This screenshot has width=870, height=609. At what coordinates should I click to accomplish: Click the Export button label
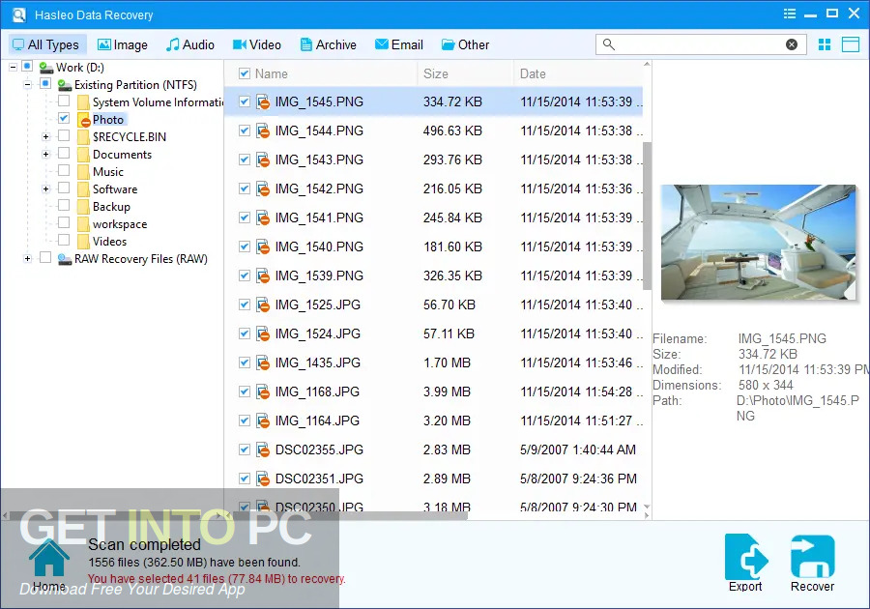click(745, 586)
